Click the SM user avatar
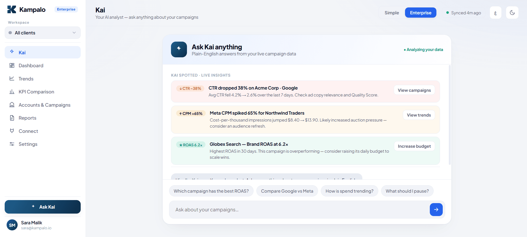 (12, 225)
